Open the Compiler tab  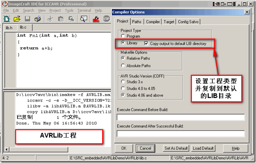[153, 22]
